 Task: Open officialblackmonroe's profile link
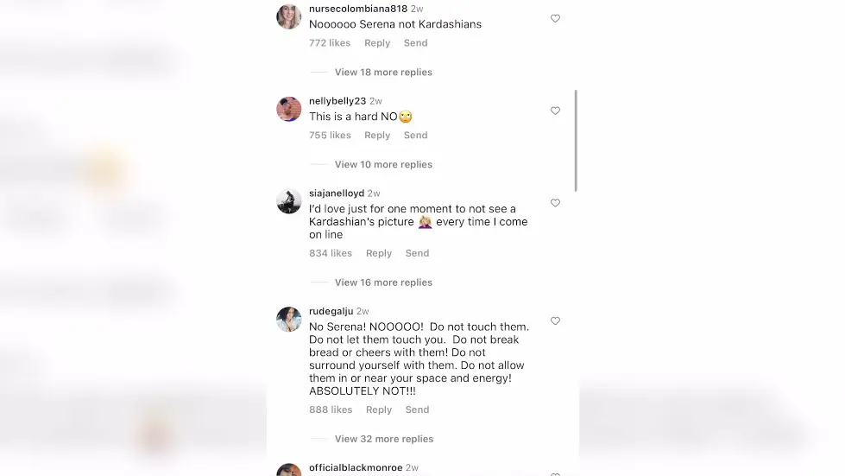[355, 468]
